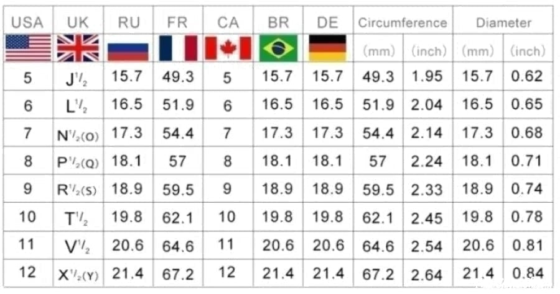
Task: Click the French flag icon
Action: [x=177, y=48]
